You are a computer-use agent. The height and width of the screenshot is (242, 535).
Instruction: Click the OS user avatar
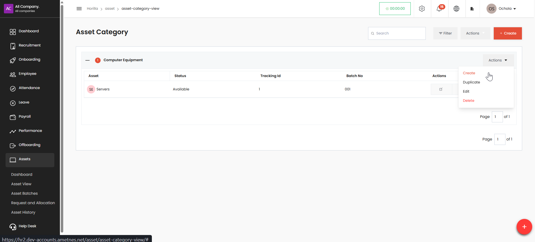click(492, 9)
